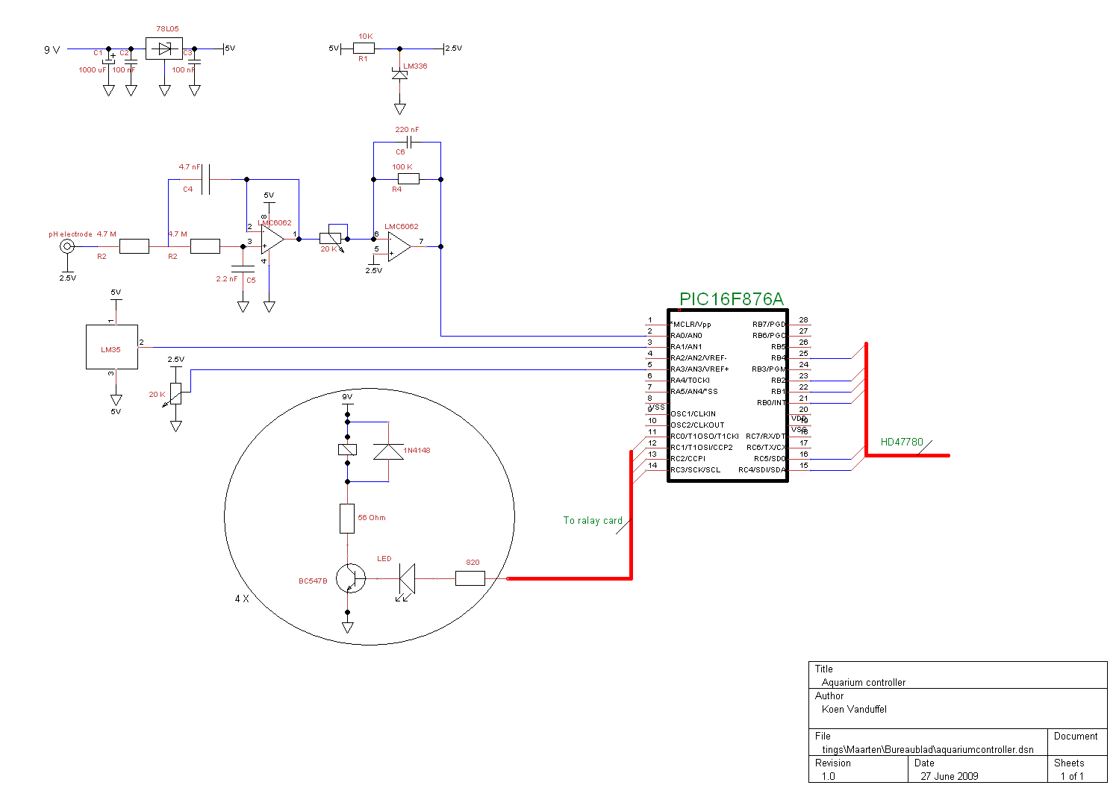
Task: Select the sheets value '1 of 1'
Action: 1071,776
